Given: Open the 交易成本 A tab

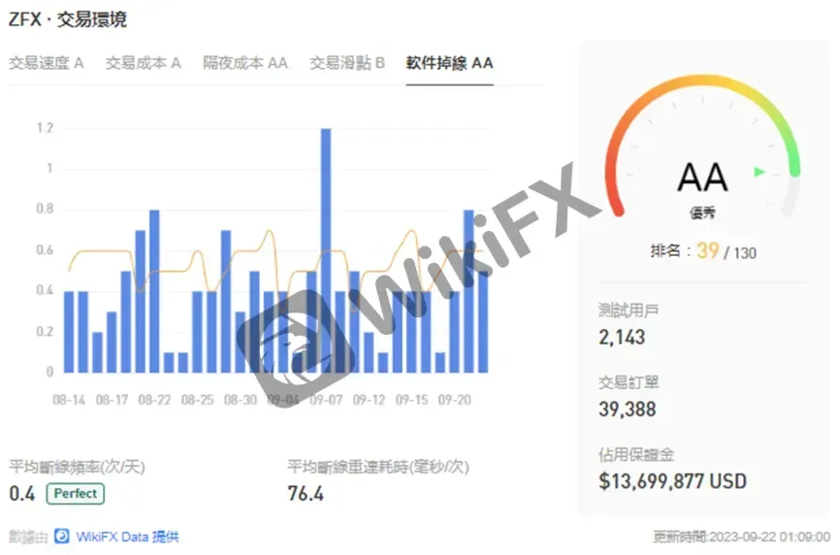Looking at the screenshot, I should [143, 63].
